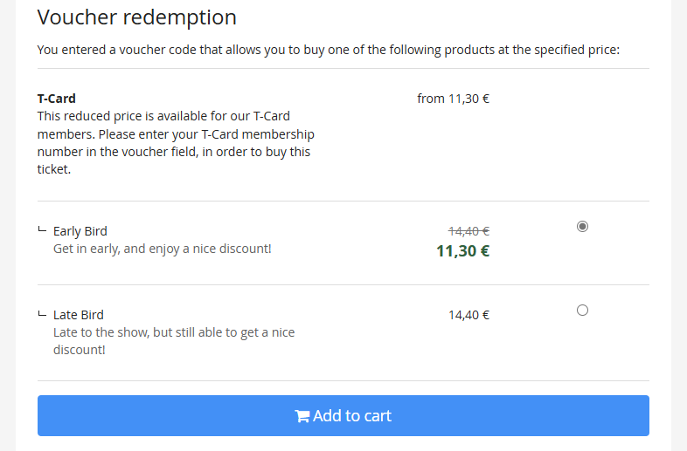The height and width of the screenshot is (451, 687).
Task: Click the Voucher redemption heading
Action: (137, 17)
